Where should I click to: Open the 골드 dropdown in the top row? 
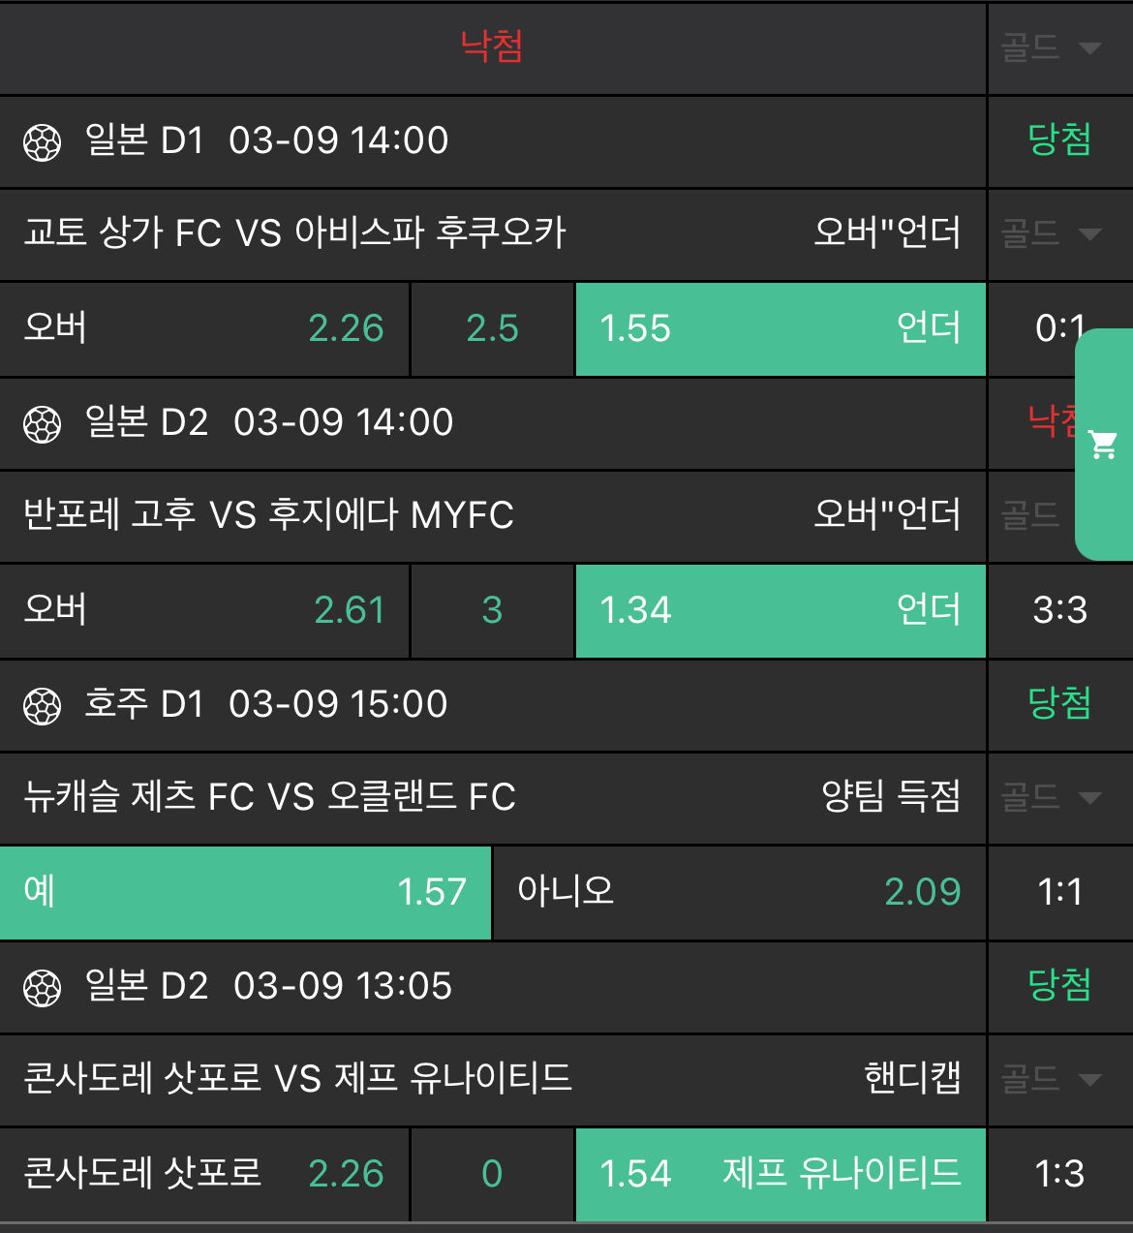[x=1052, y=47]
